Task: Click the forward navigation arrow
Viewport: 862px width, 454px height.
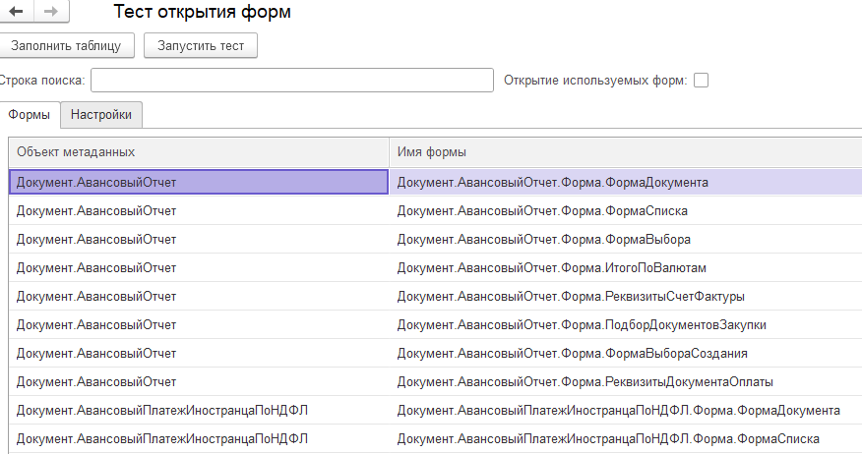Action: (x=49, y=13)
